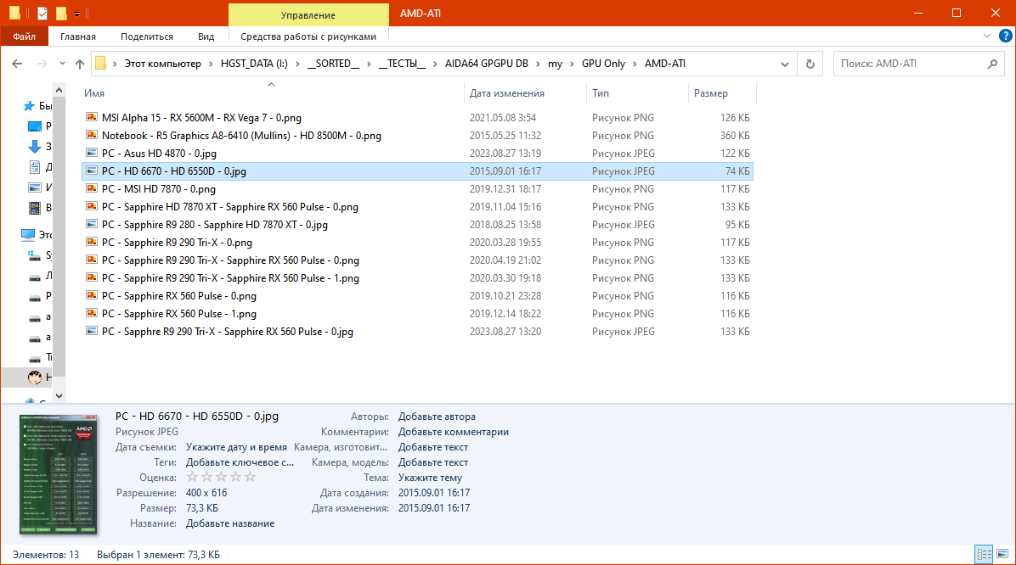1016x565 pixels.
Task: Click the navigation pane scroll-down arrow
Action: pos(59,396)
